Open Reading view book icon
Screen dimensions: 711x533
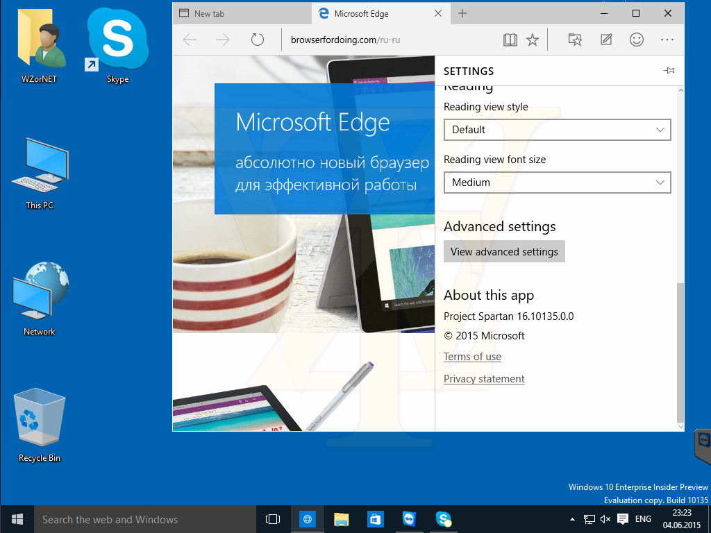point(510,40)
